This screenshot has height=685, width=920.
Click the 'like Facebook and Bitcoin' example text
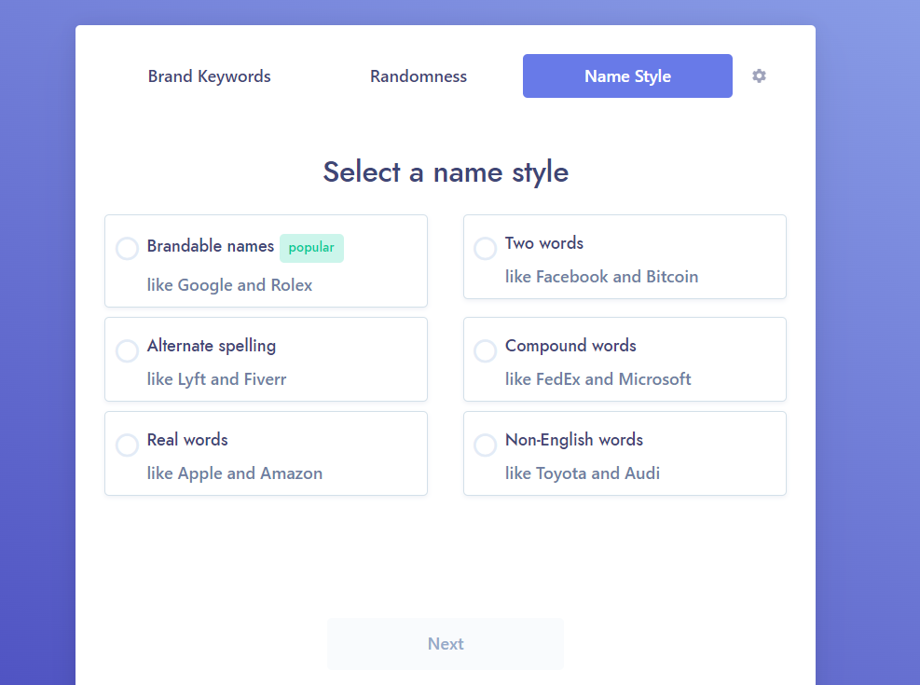coord(601,277)
